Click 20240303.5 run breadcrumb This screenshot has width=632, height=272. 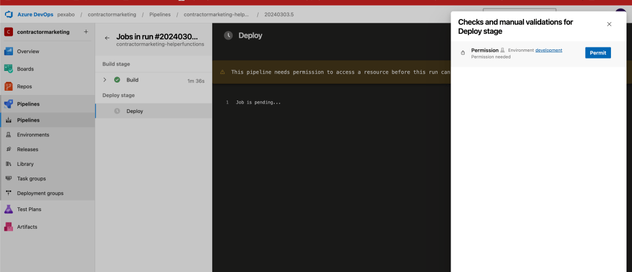pyautogui.click(x=279, y=15)
